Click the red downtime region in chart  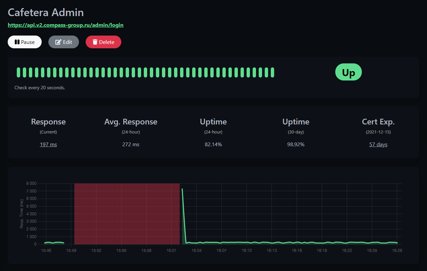click(127, 214)
